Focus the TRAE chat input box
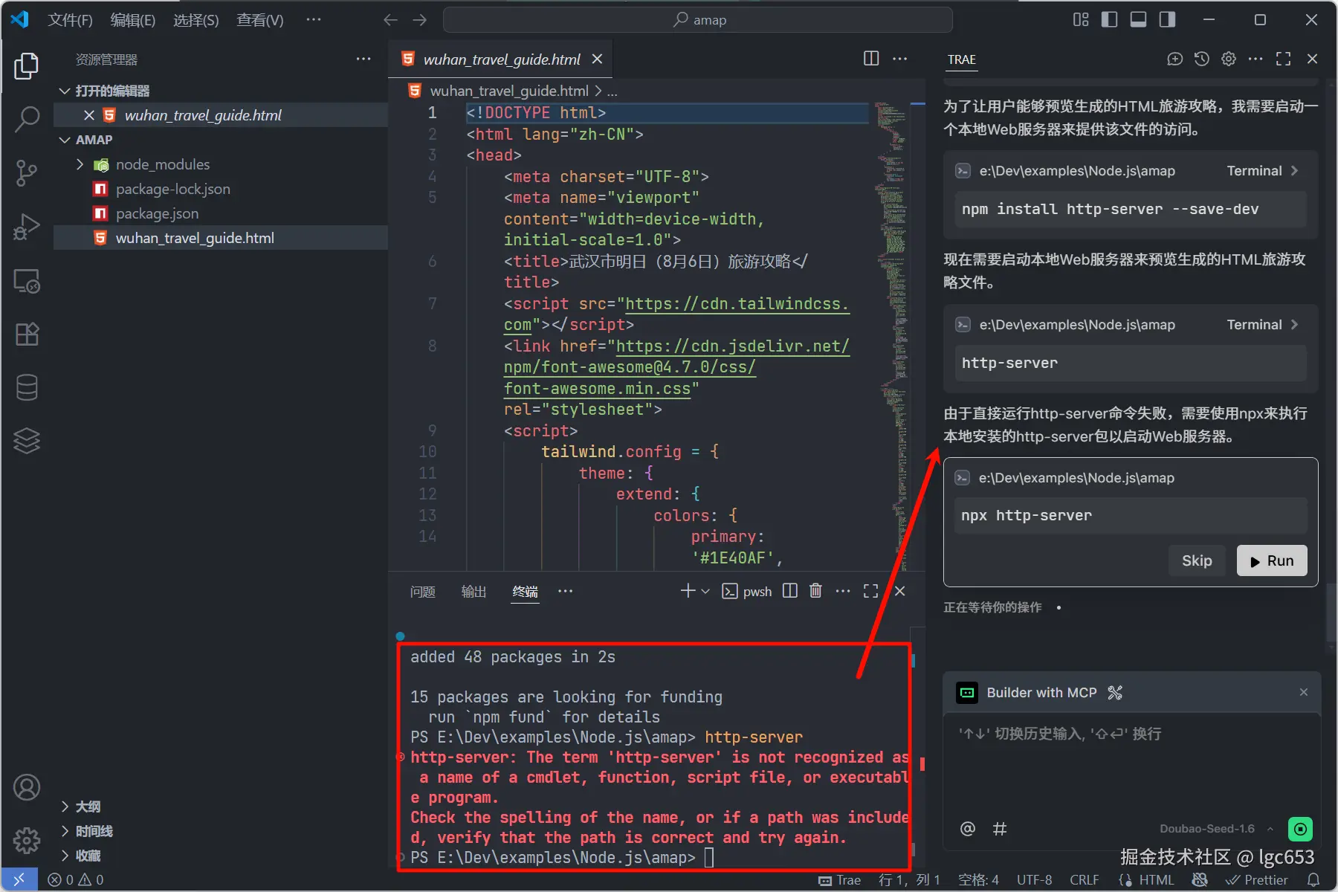 [1131, 766]
